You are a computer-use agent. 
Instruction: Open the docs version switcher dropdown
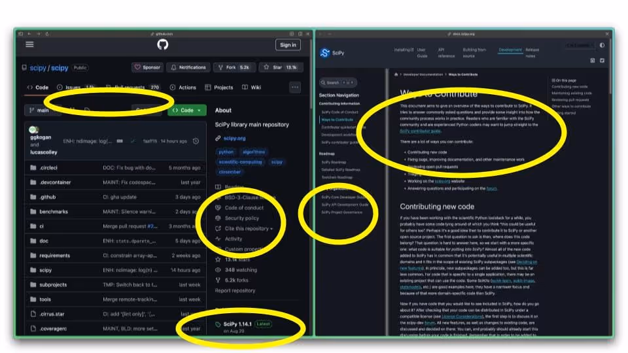[x=580, y=45]
